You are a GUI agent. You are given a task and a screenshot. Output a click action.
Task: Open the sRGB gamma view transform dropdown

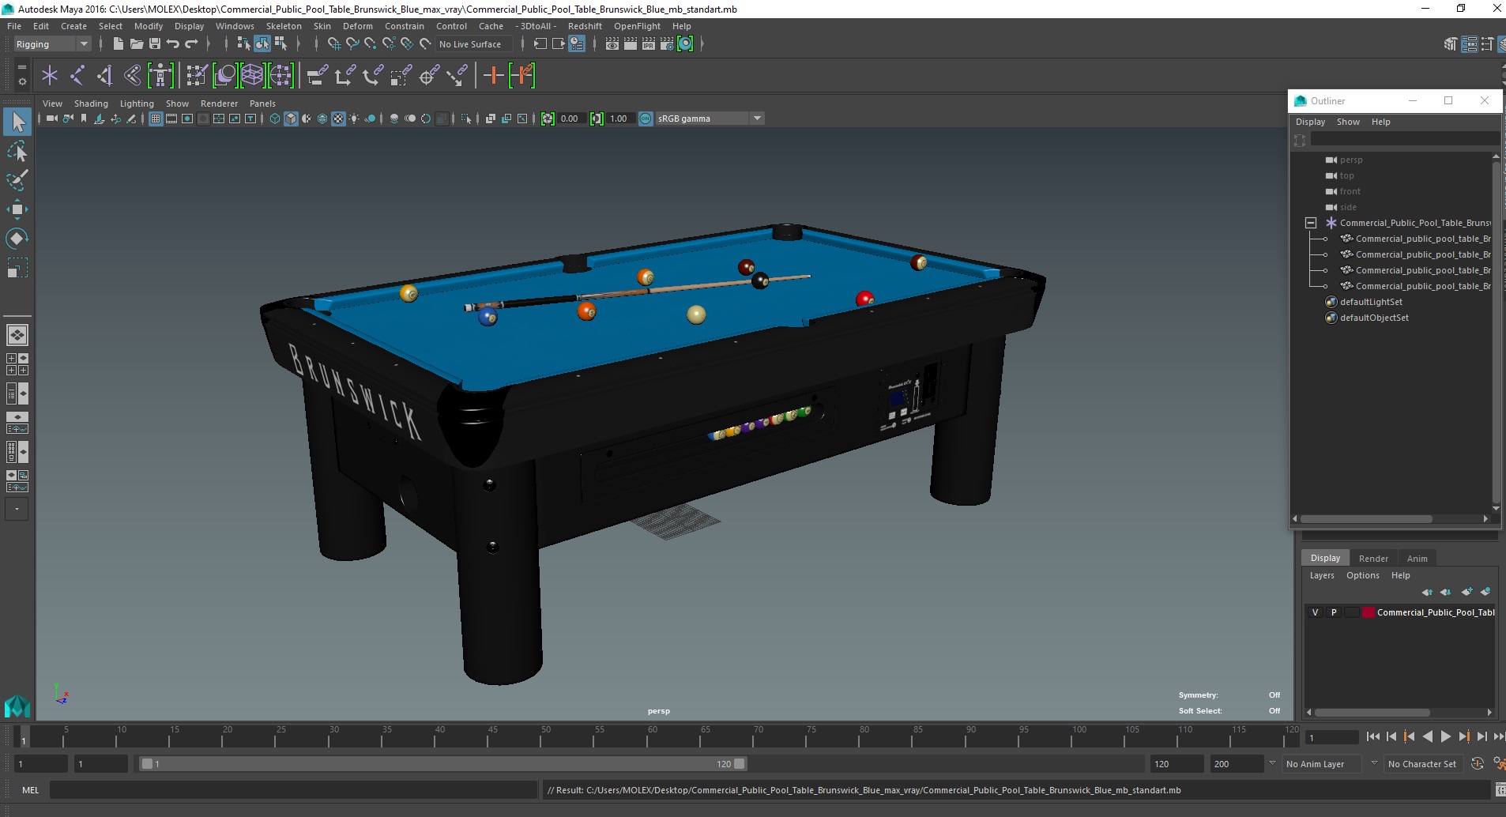click(x=710, y=119)
